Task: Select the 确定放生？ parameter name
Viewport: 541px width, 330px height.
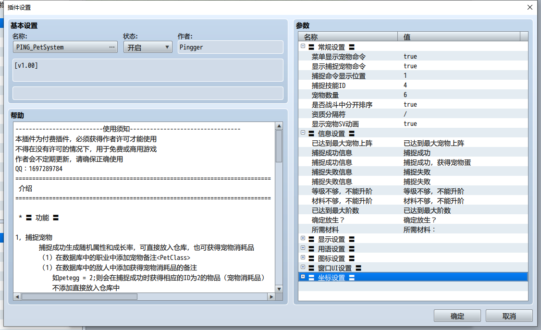Action: click(328, 220)
